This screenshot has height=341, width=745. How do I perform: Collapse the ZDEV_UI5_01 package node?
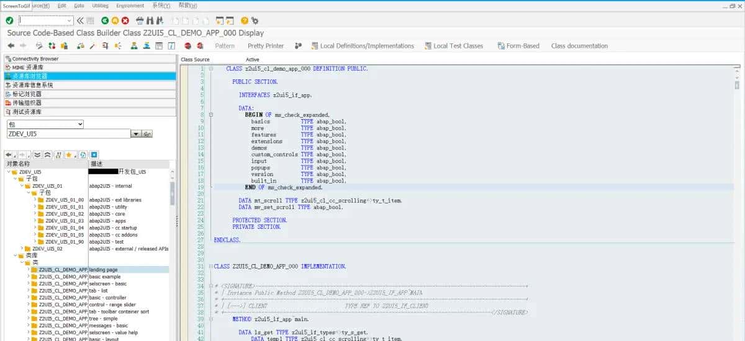point(22,186)
